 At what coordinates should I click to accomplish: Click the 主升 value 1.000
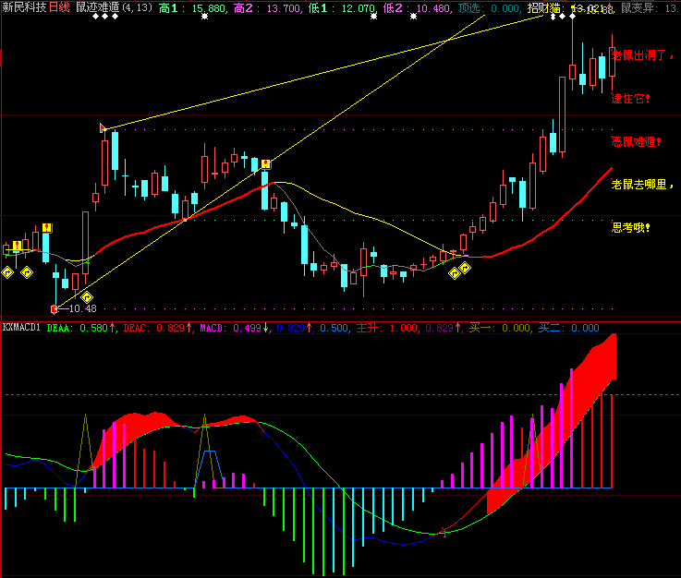point(404,328)
